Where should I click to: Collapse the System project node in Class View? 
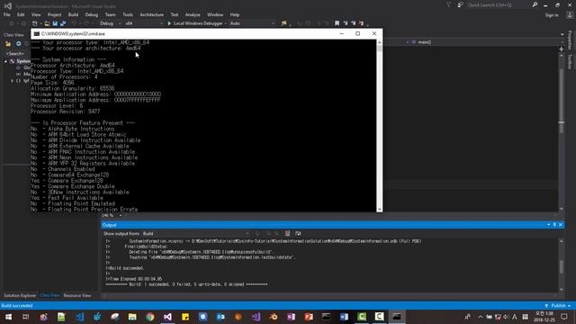[x=5, y=61]
